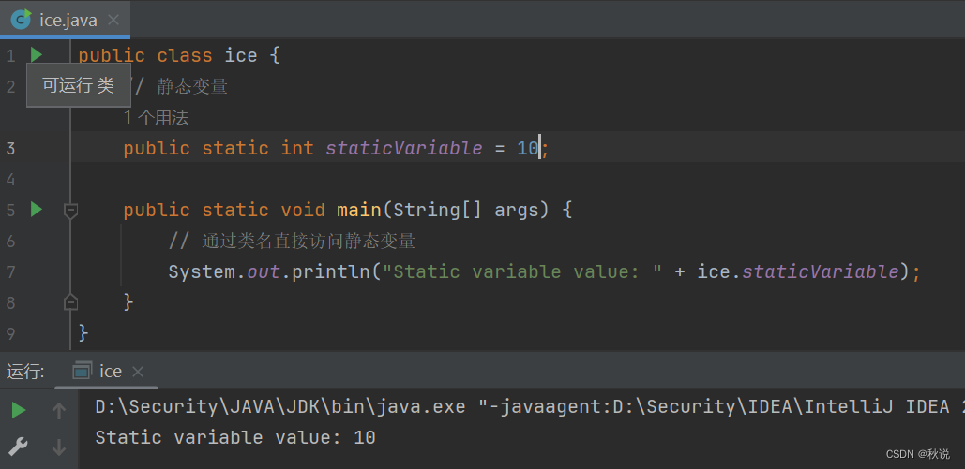Image resolution: width=965 pixels, height=469 pixels.
Task: Click line number 9 in gutter
Action: (x=10, y=334)
